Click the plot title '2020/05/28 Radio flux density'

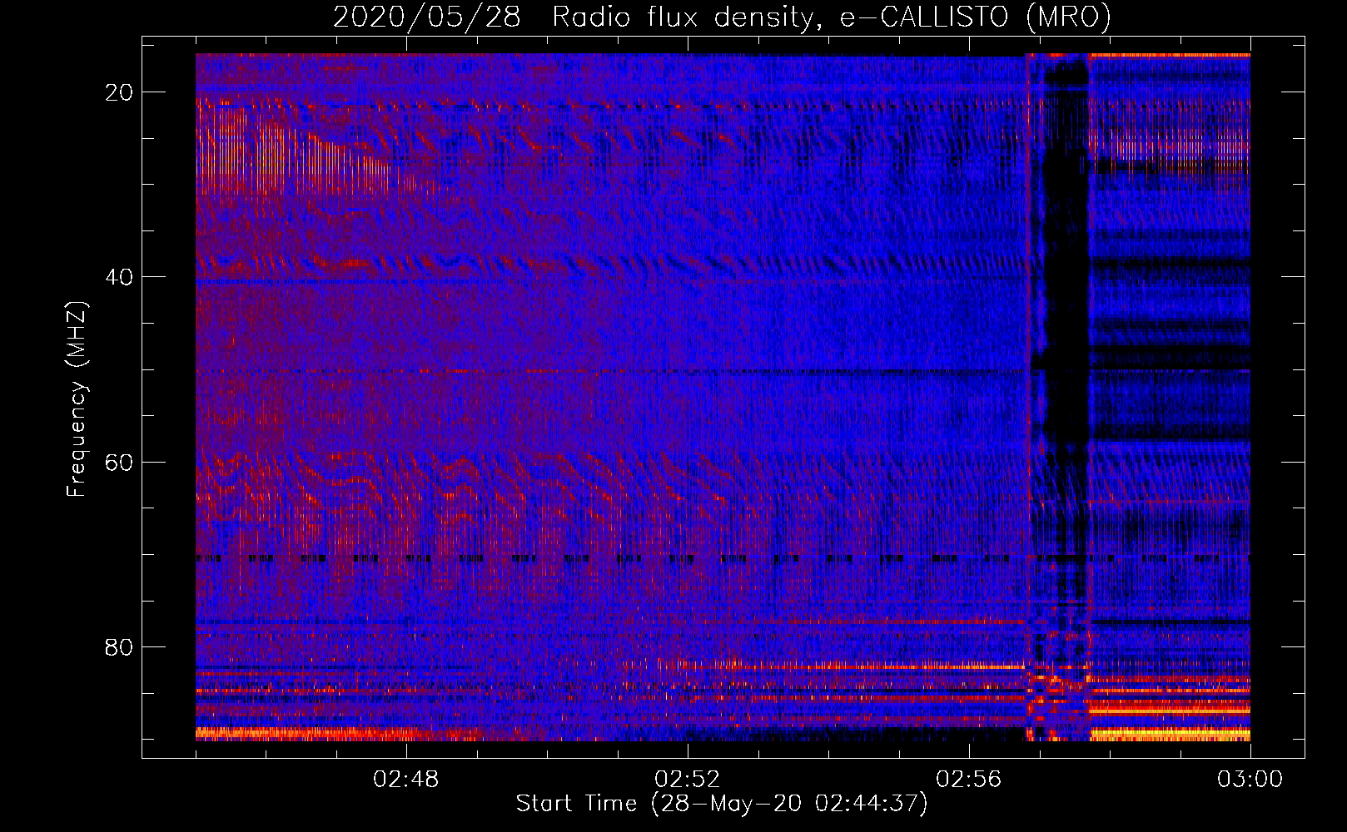point(722,17)
